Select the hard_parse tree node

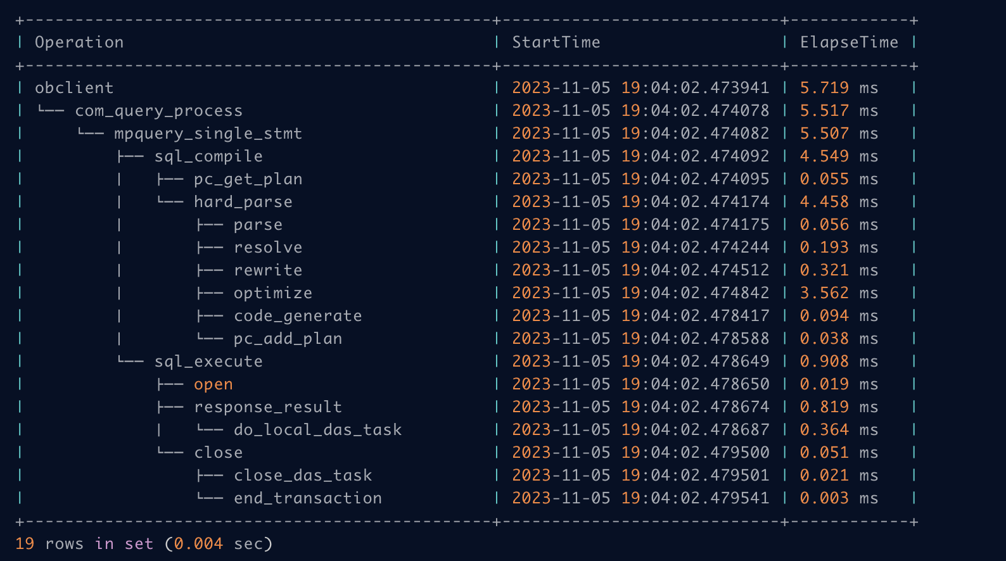[243, 202]
